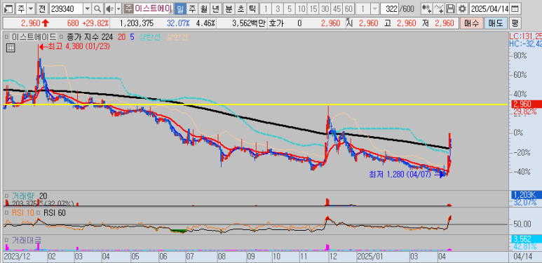Click the 전 button beside stock code

(x=42, y=8)
